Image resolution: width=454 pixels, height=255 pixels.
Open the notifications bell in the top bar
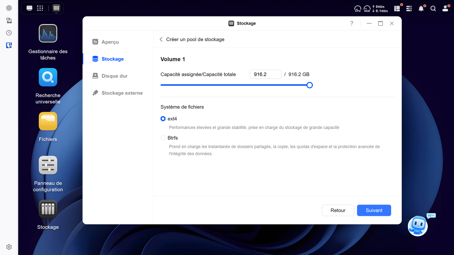tap(421, 8)
